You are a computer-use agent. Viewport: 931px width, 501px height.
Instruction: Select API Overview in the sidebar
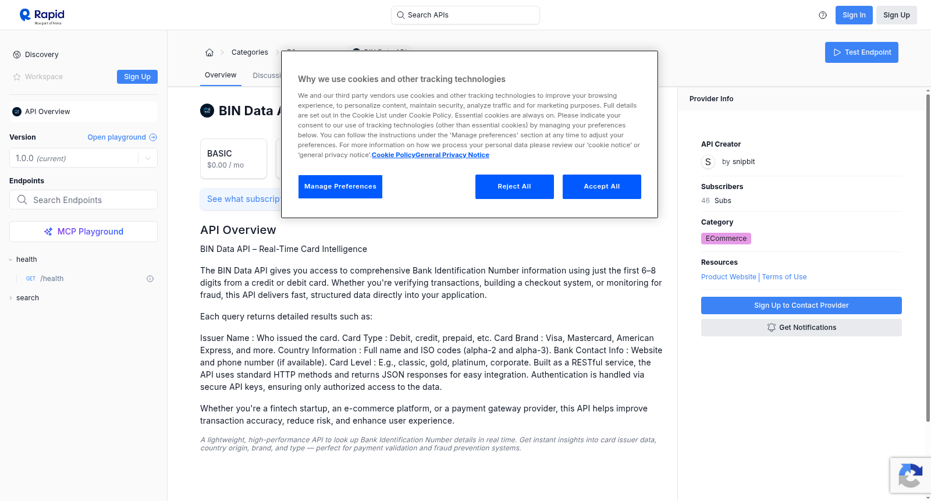tap(83, 112)
